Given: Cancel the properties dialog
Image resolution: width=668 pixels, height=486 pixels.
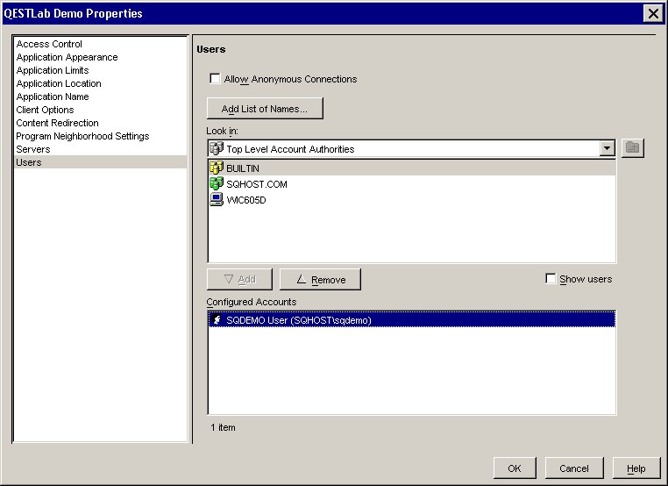Looking at the screenshot, I should [x=574, y=468].
